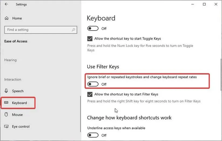222x141 pixels.
Task: Go to Settings Home
Action: tap(17, 18)
